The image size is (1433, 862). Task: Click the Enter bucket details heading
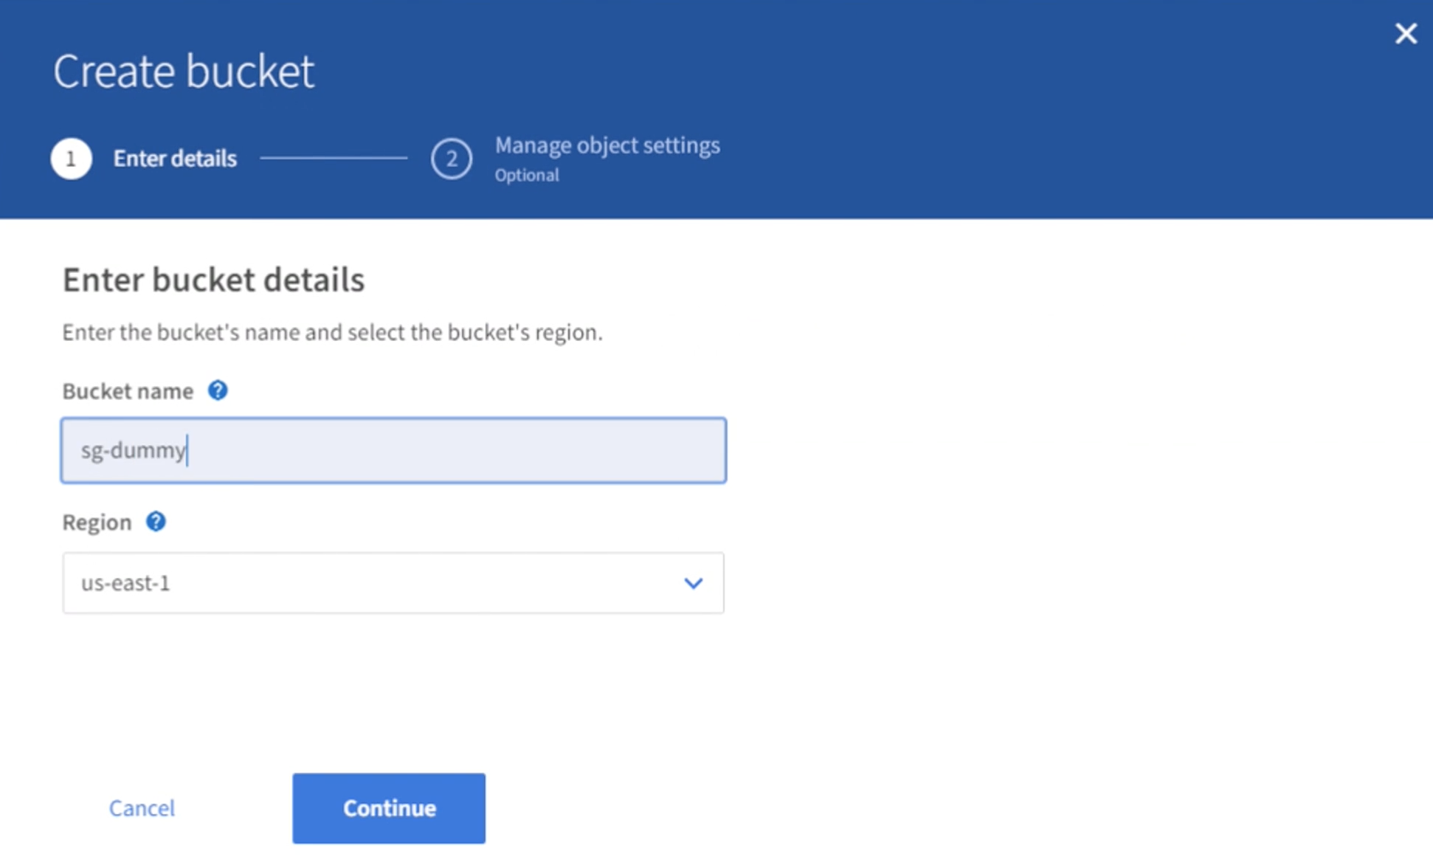point(213,280)
